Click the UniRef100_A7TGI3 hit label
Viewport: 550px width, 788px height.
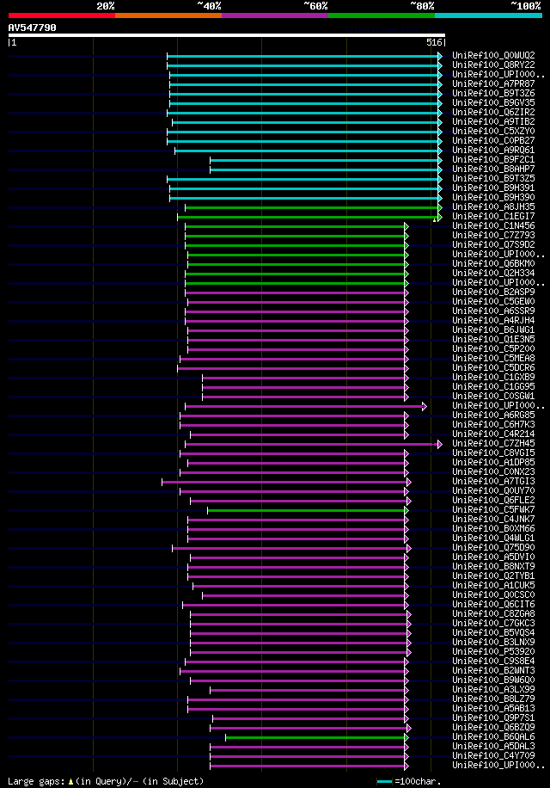pos(493,481)
